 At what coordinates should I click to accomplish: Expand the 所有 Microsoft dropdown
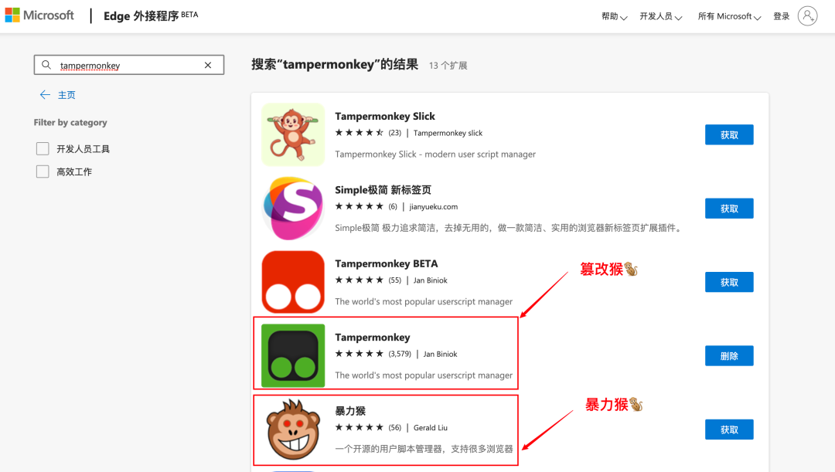[729, 16]
